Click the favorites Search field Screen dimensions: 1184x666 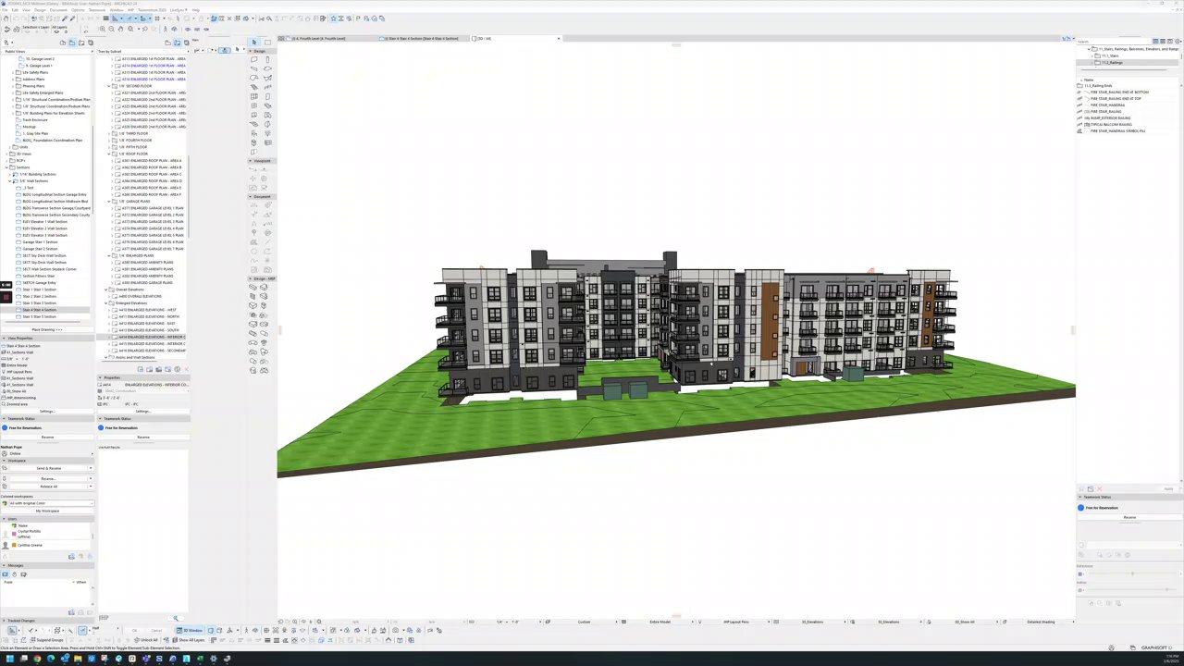tap(1113, 42)
